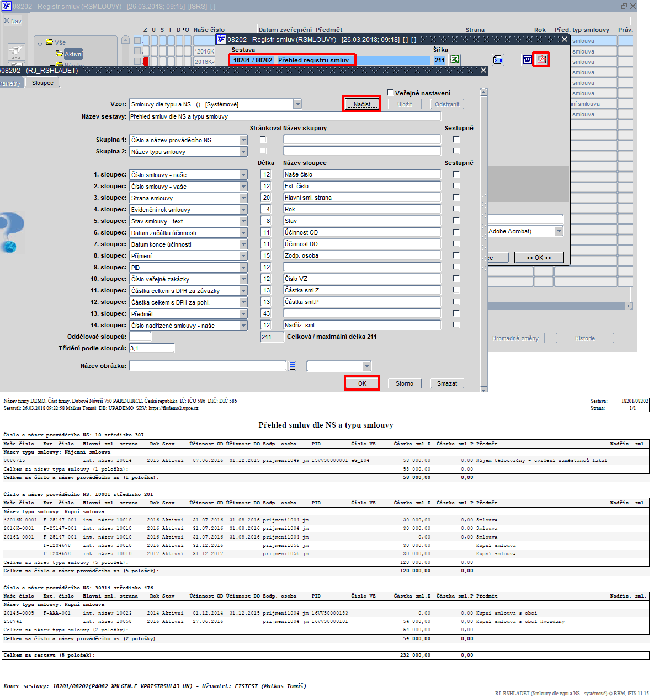Check Sestupně for Rok column

click(456, 209)
